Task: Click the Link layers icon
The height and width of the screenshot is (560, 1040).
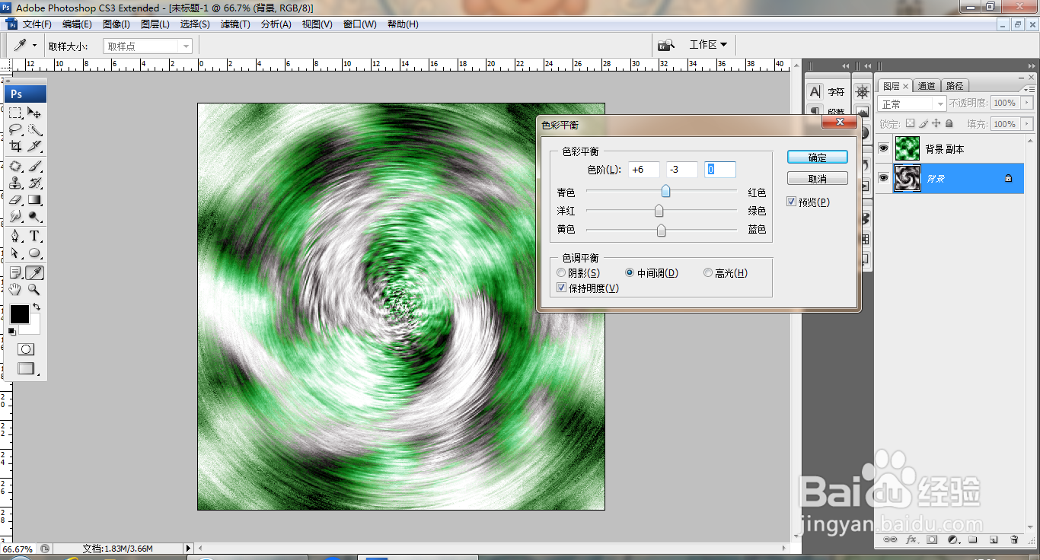Action: point(891,539)
